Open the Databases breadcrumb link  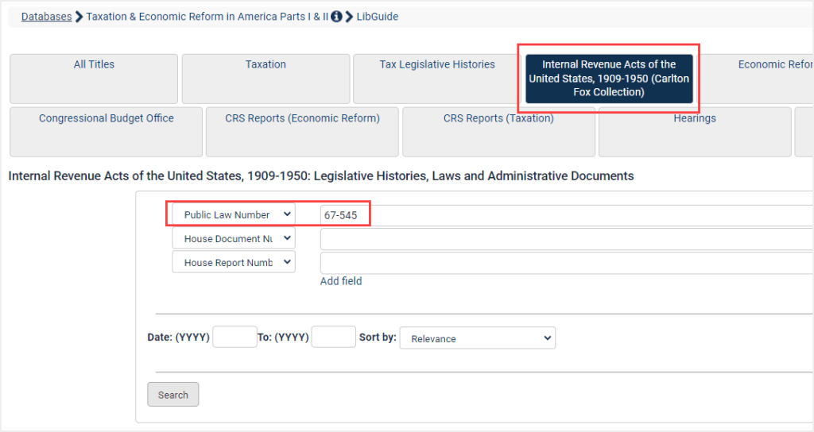tap(46, 17)
